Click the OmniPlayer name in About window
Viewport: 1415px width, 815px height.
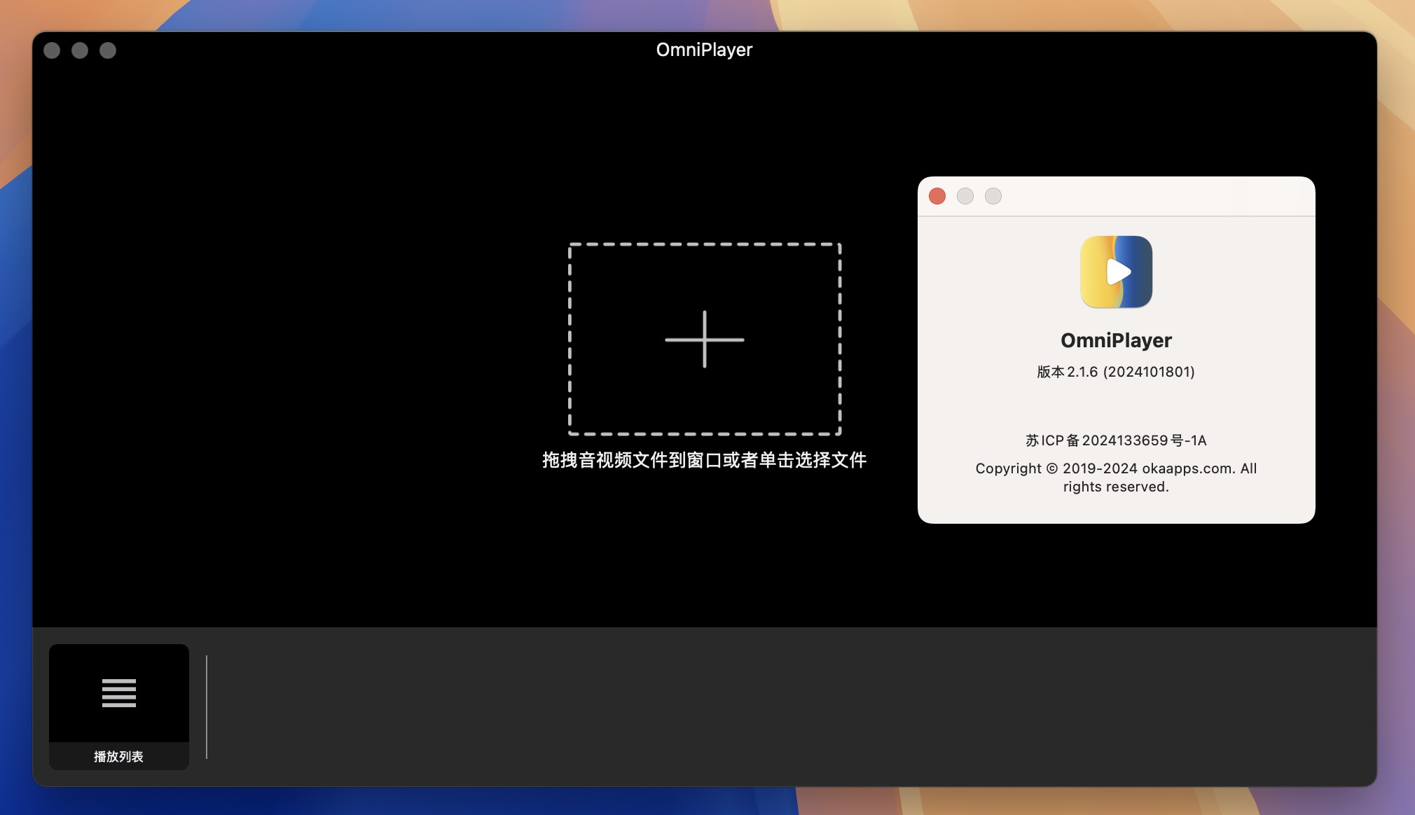[x=1116, y=340]
